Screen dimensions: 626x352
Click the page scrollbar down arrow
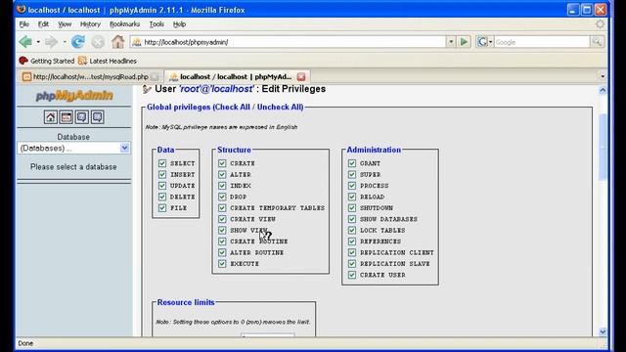click(x=603, y=331)
